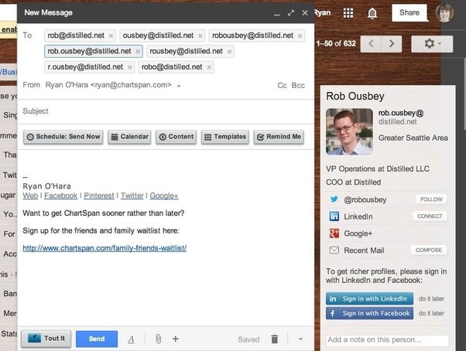Remove robo@distilled.net recipient chip
The width and height of the screenshot is (466, 351).
pos(209,67)
